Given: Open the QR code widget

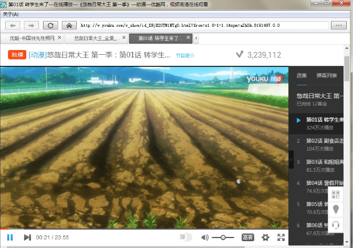Looking at the screenshot, I should [335, 194].
